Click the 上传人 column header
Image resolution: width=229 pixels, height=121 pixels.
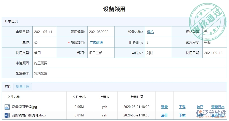pos(105,97)
